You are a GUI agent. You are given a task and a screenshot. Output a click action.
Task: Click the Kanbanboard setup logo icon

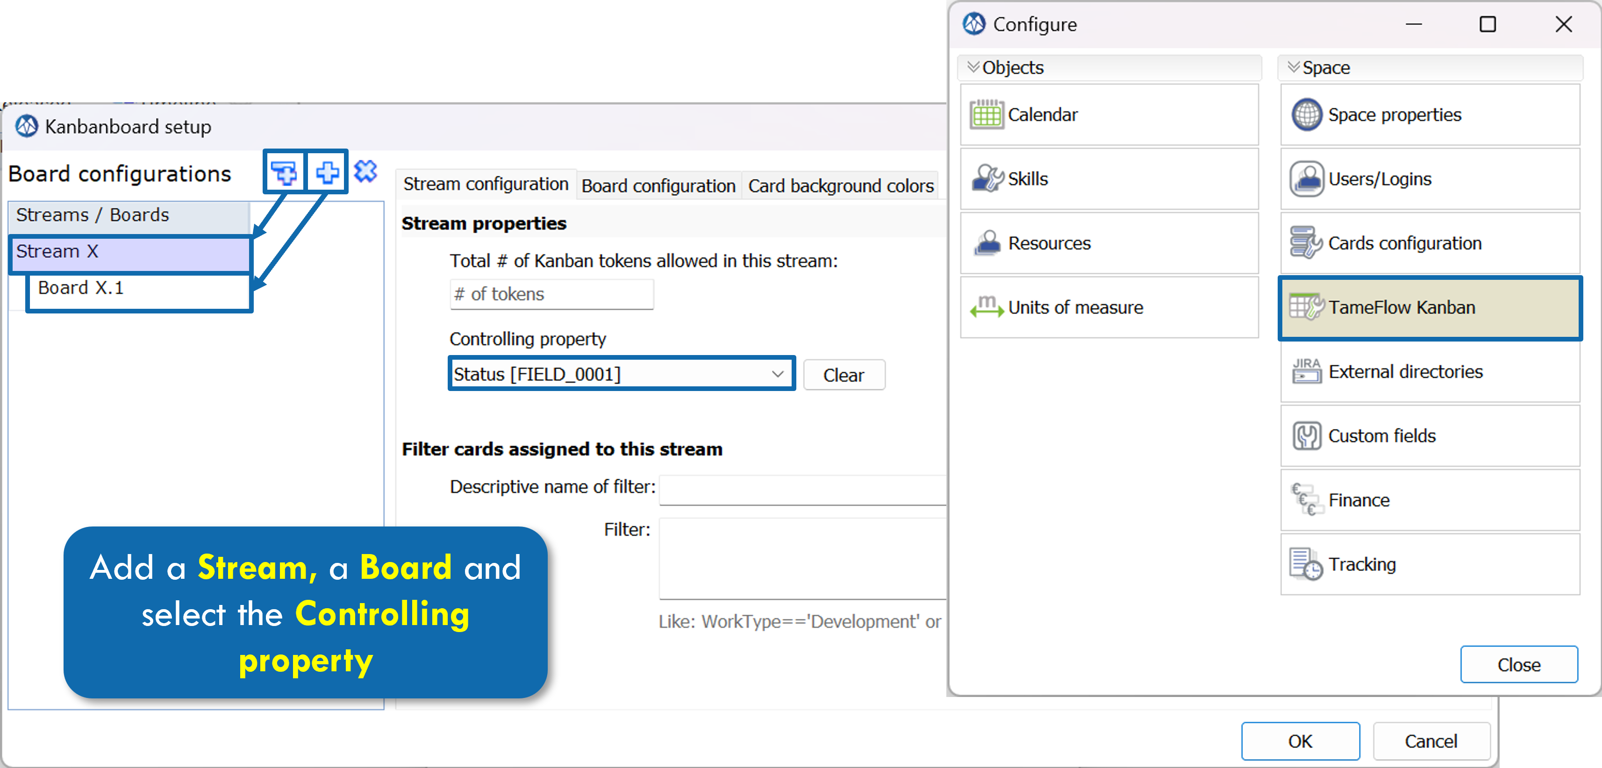click(27, 126)
